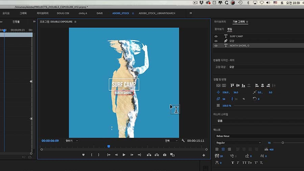
Task: Open the 맞추기 zoom level dropdown
Action: tap(72, 141)
